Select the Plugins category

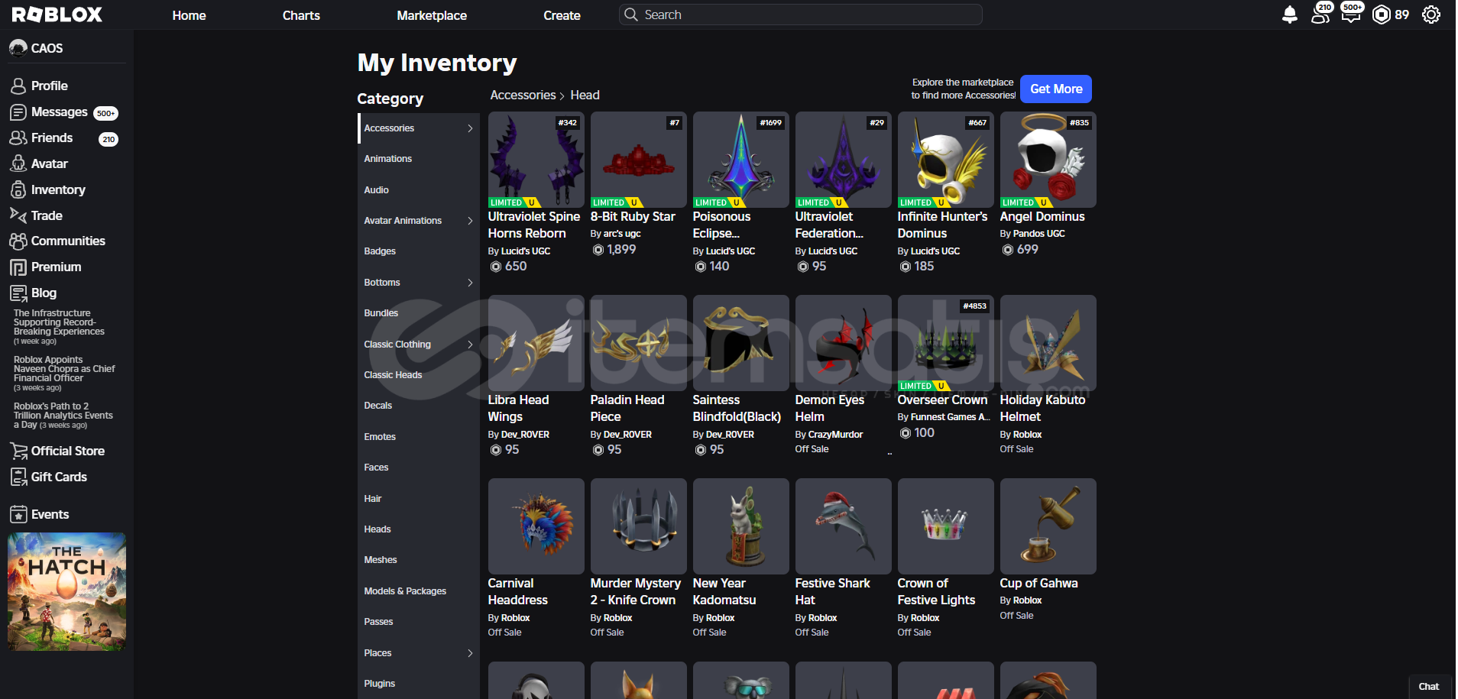418,684
